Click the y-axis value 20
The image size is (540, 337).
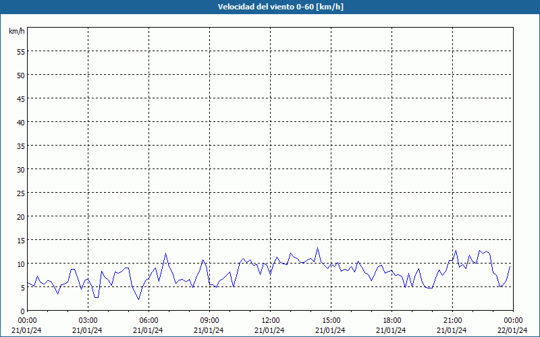click(21, 216)
